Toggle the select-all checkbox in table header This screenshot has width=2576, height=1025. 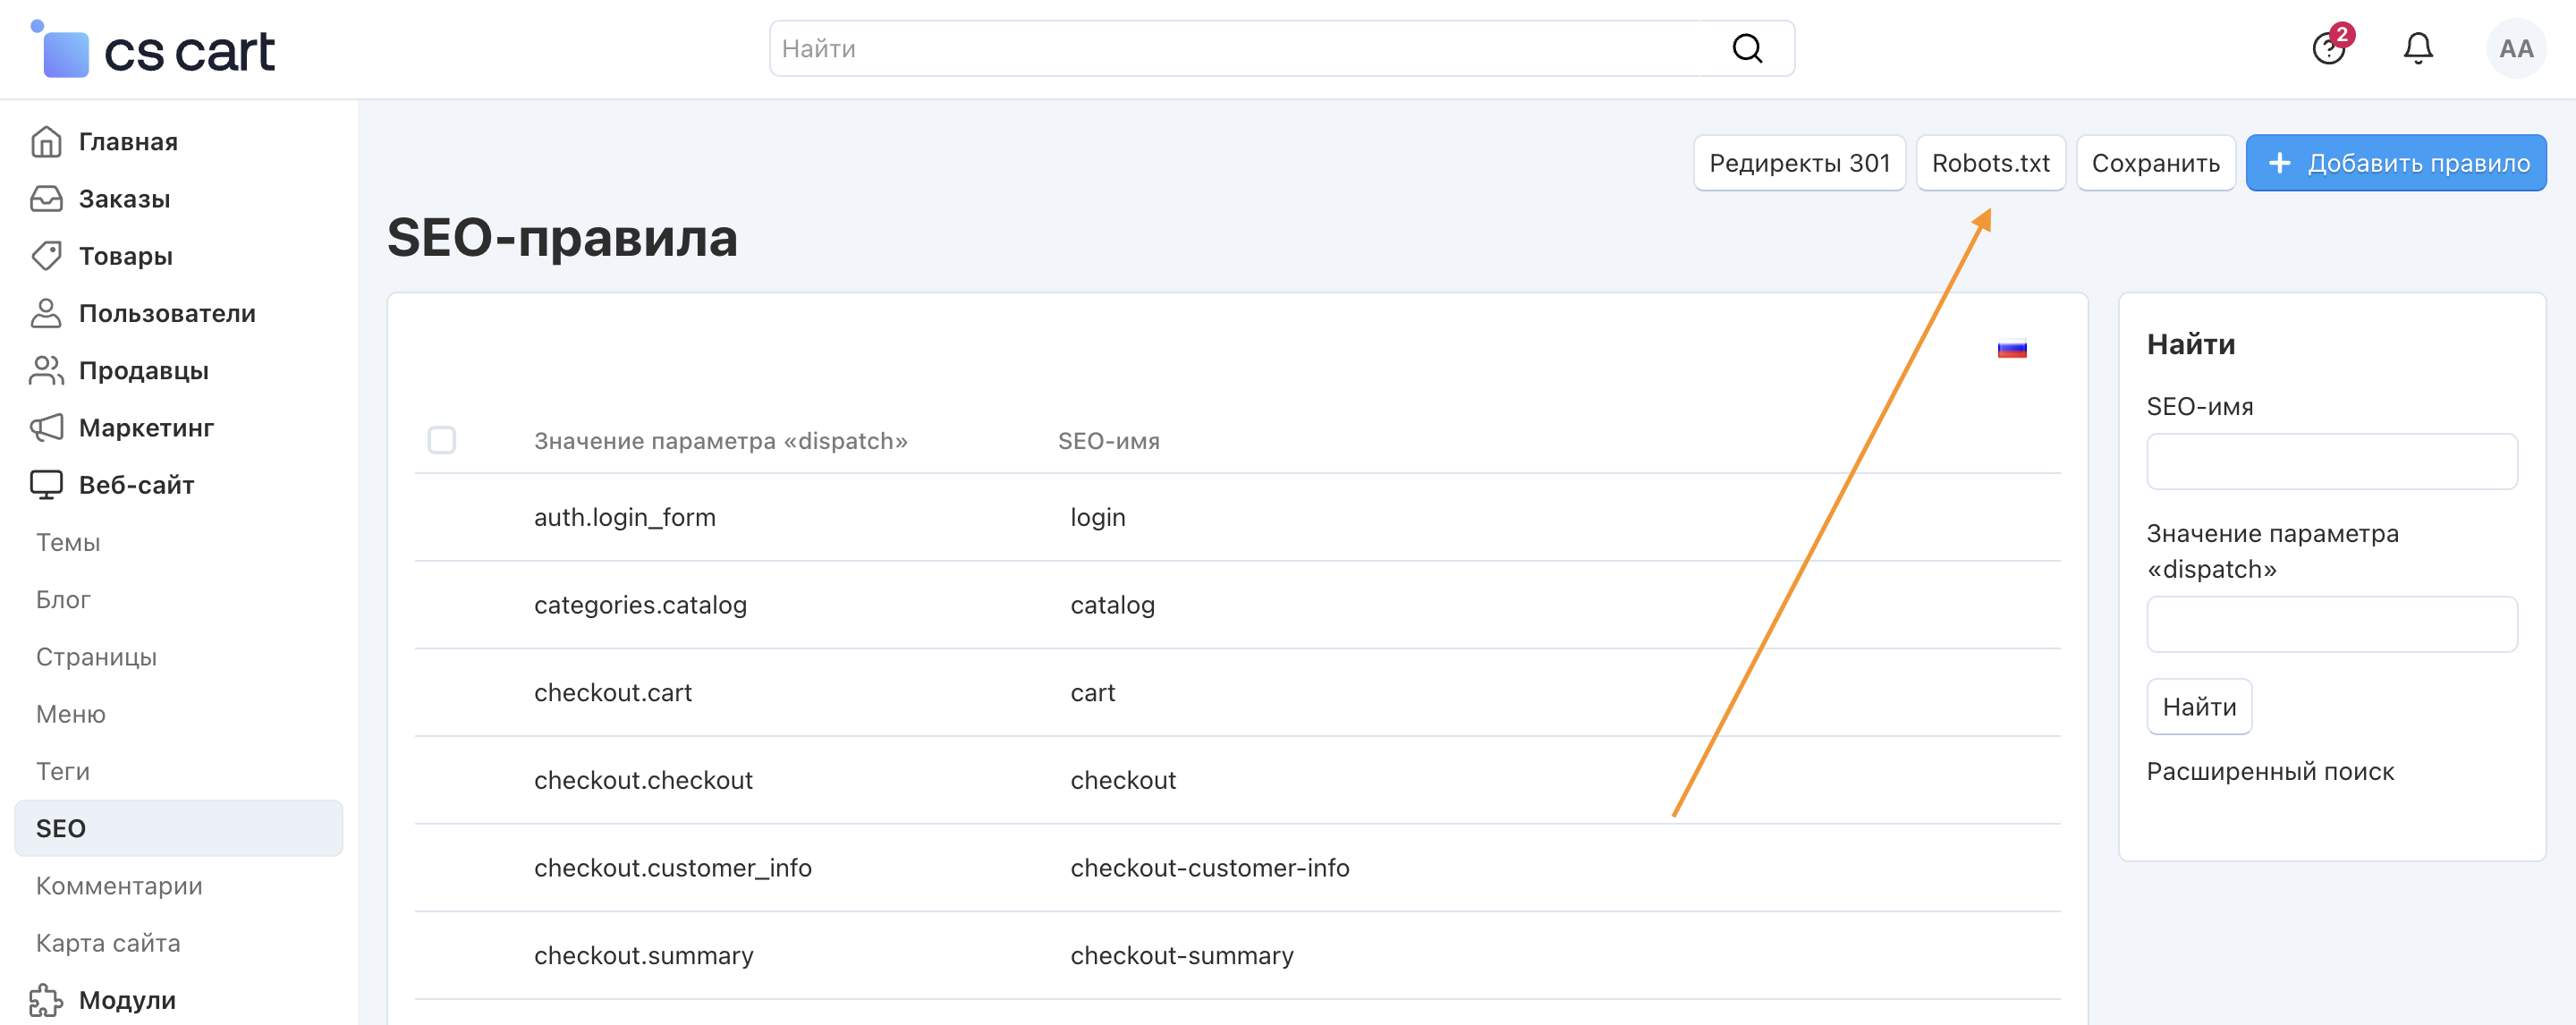coord(441,440)
